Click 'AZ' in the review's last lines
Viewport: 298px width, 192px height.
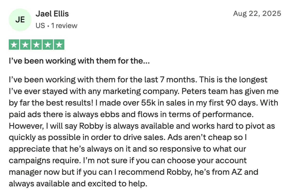tap(237, 172)
